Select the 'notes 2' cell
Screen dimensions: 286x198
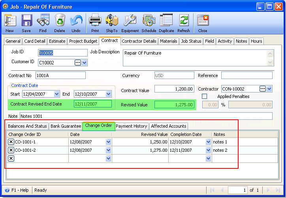245,150
